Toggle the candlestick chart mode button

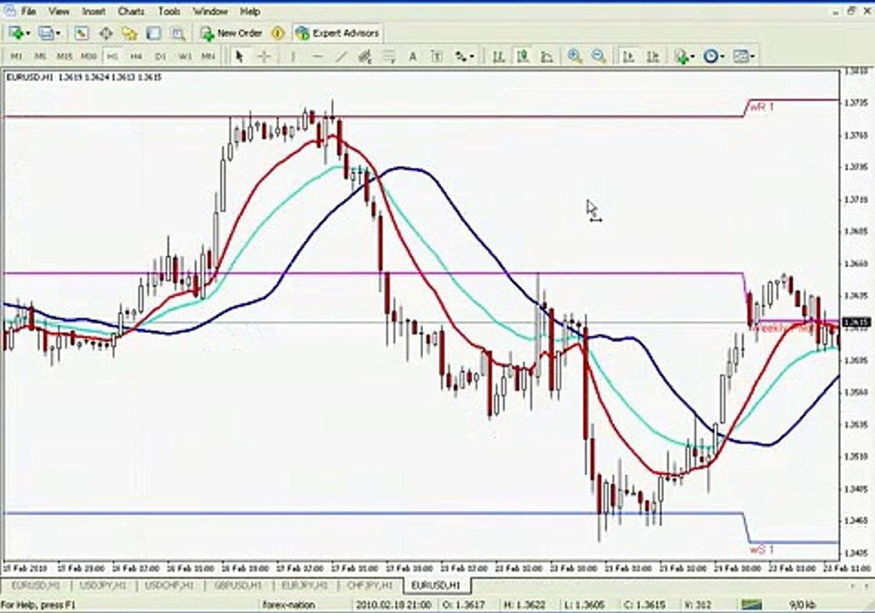(523, 56)
